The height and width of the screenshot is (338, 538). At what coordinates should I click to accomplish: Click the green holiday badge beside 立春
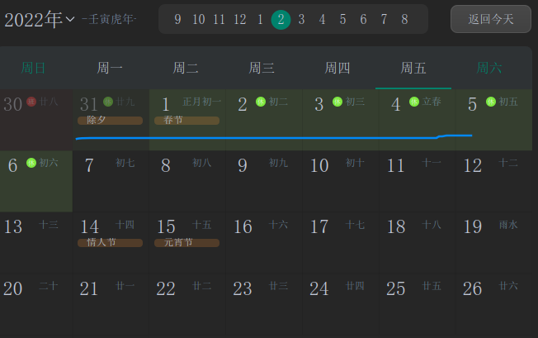point(414,102)
